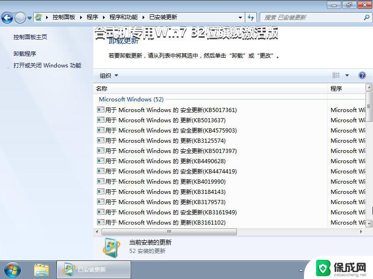Open 打开或关闭 Windows 功能 link
This screenshot has width=373, height=279.
pos(48,65)
